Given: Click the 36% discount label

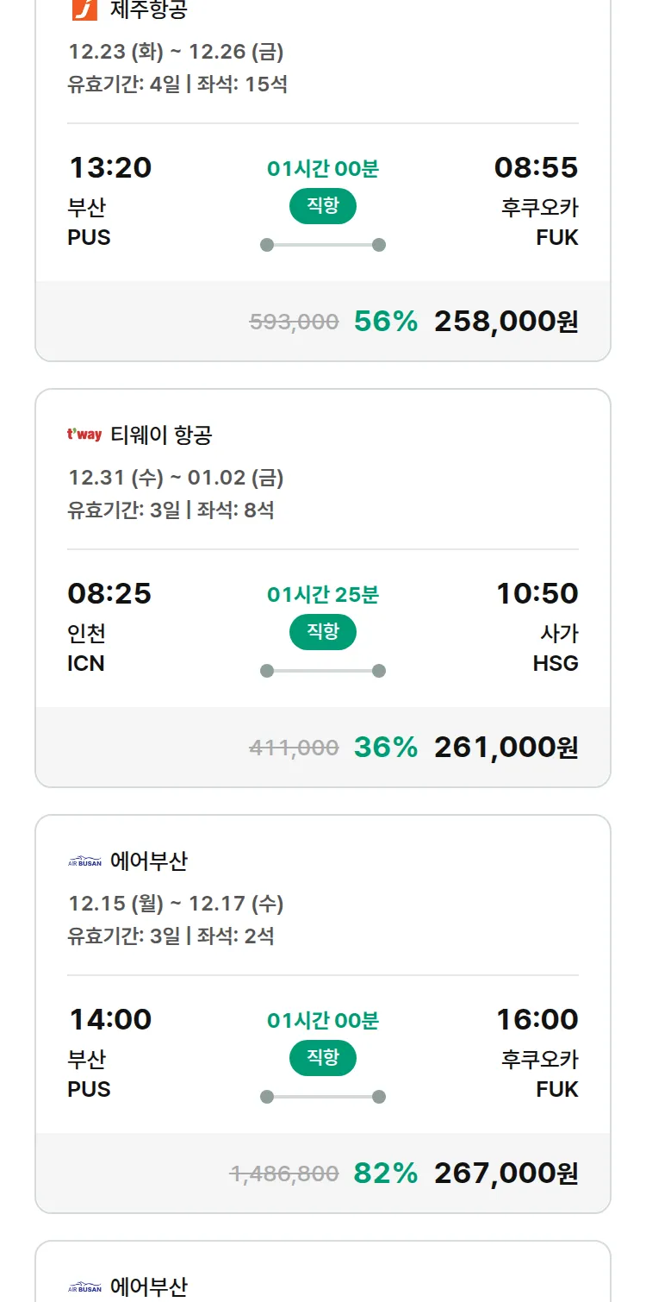Looking at the screenshot, I should pos(385,747).
